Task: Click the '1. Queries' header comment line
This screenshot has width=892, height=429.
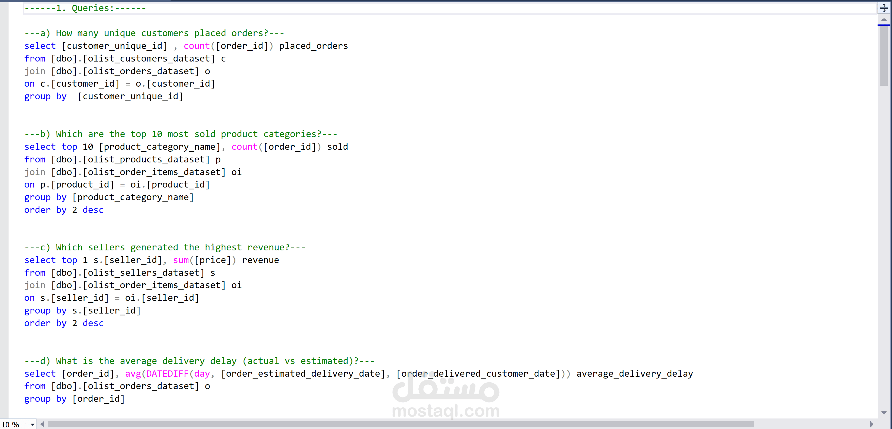Action: click(x=85, y=8)
